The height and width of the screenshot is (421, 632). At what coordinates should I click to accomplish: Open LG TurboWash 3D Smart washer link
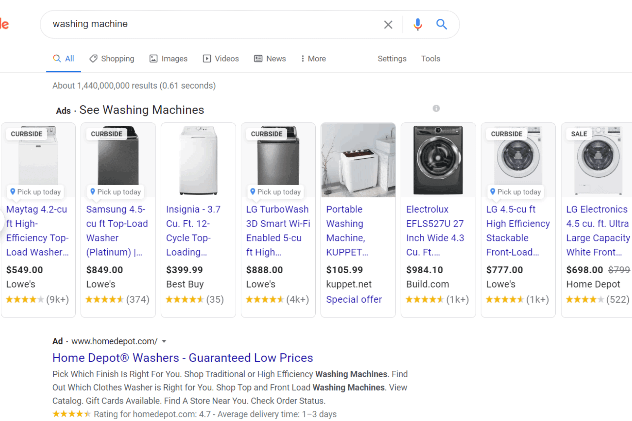coord(278,231)
